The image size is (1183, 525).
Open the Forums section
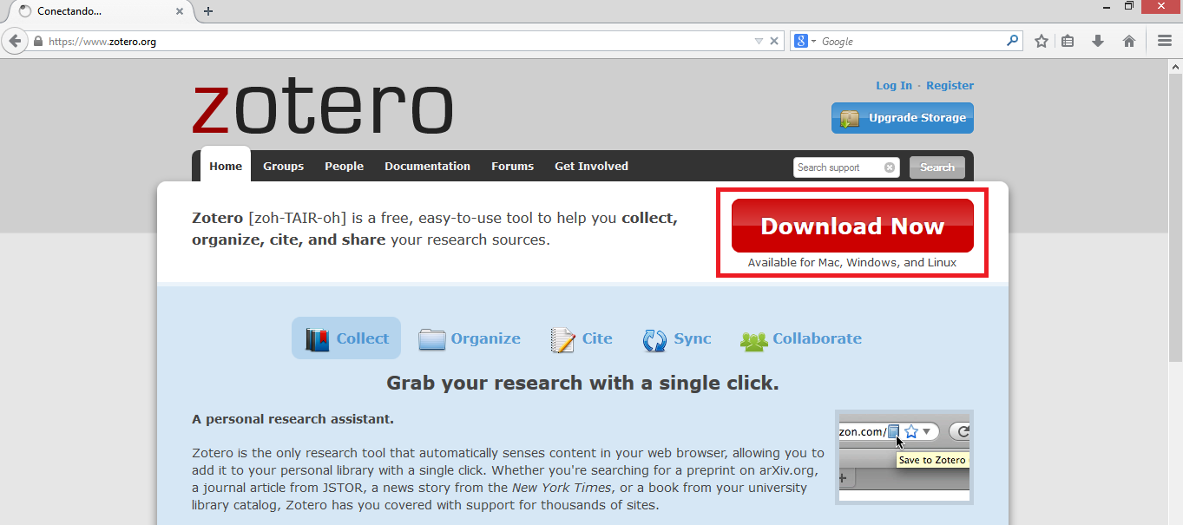tap(512, 166)
